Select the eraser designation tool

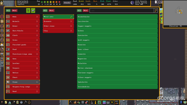(87, 102)
